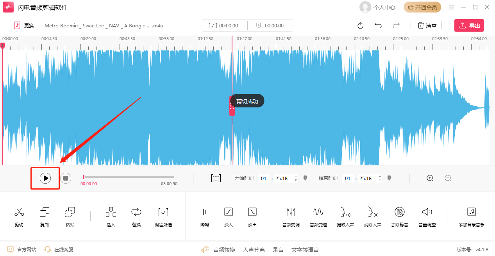Open the 音频转换 audio conversion tab
The height and width of the screenshot is (256, 495).
224,250
